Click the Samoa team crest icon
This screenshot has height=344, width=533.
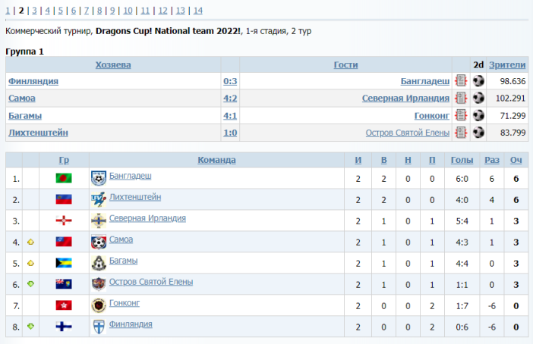tap(98, 242)
